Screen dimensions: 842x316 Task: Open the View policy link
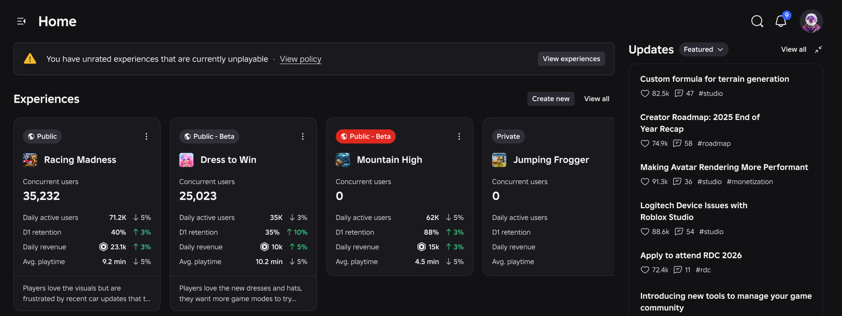tap(301, 59)
